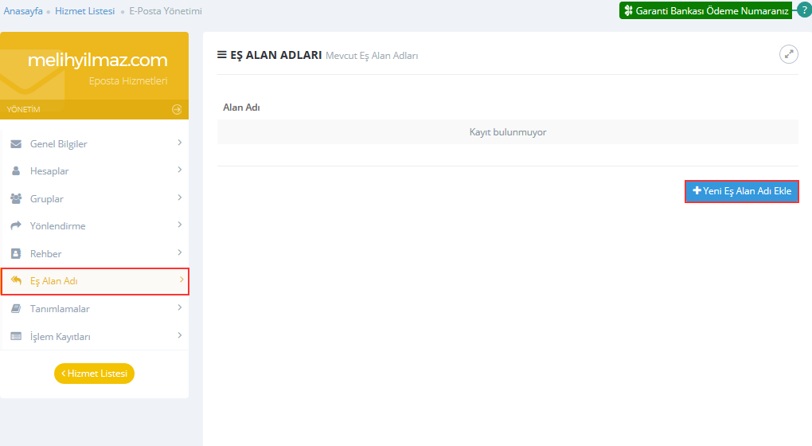Click the reply-all icon beside Eş Alan Adı
The height and width of the screenshot is (446, 812).
click(x=16, y=280)
